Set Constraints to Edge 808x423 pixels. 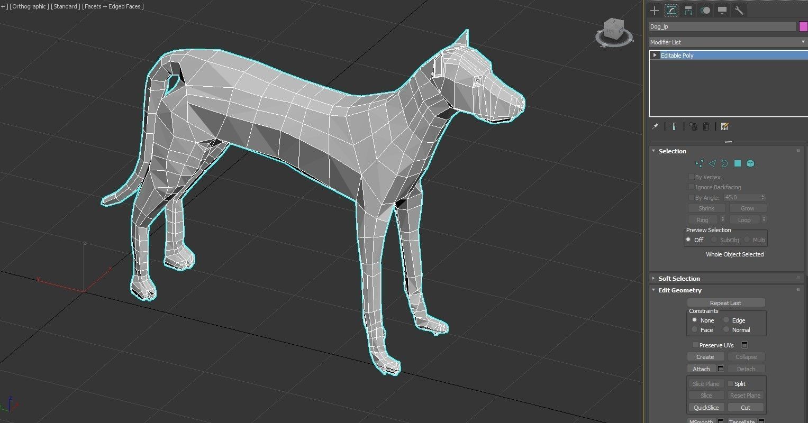(x=727, y=320)
